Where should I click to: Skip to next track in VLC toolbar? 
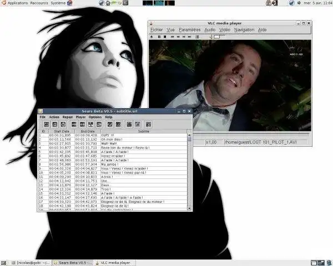(x=190, y=37)
